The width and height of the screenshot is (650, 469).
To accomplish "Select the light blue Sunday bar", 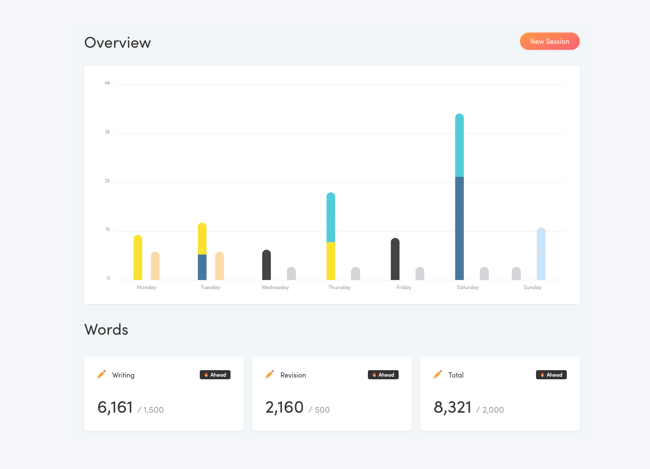I will pyautogui.click(x=541, y=254).
